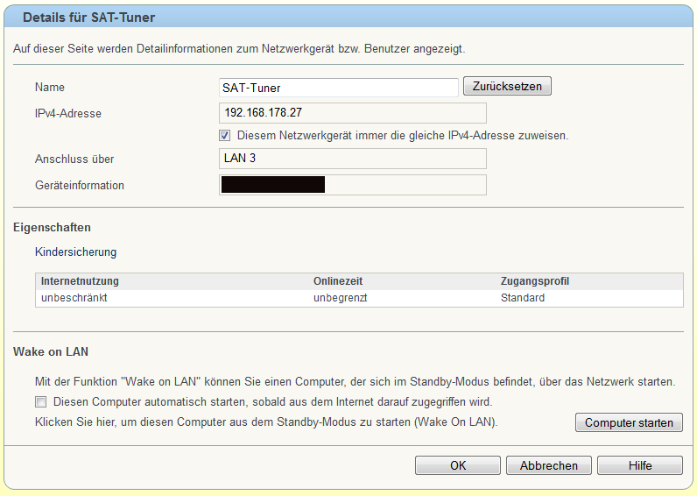697x496 pixels.
Task: Enable automatic computer start on Internet access
Action: (40, 402)
